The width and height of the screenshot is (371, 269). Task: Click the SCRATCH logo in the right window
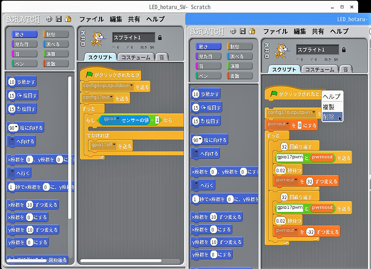(207, 31)
